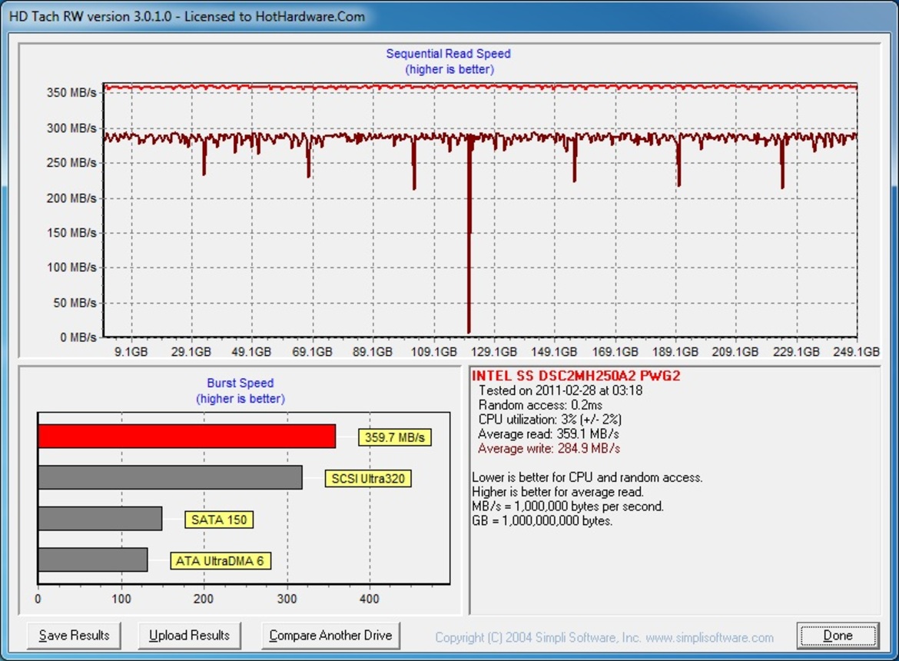Click the GB = 1,000,000,000 bytes note
The width and height of the screenshot is (899, 661).
pyautogui.click(x=542, y=520)
